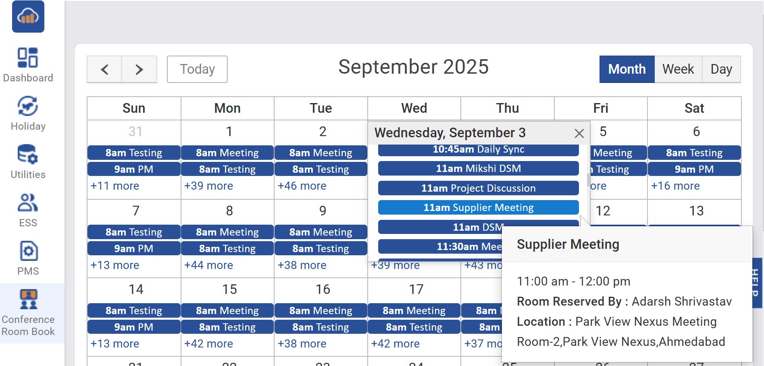764x366 pixels.
Task: Switch calendar to Week view
Action: pos(678,69)
